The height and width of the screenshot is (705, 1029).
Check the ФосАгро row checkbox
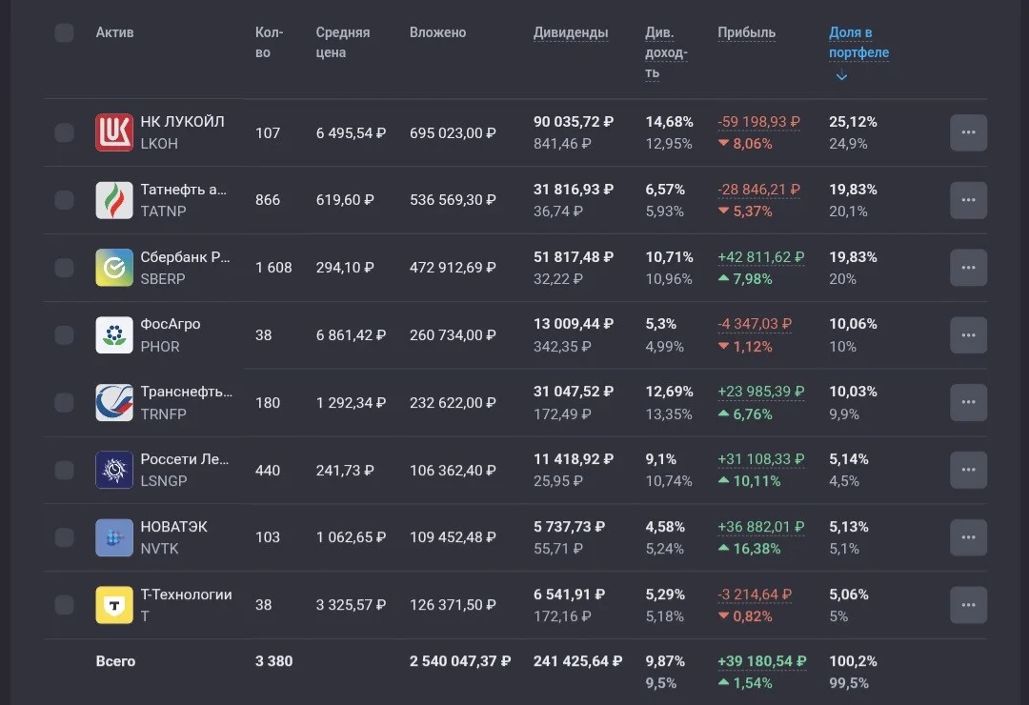(65, 334)
